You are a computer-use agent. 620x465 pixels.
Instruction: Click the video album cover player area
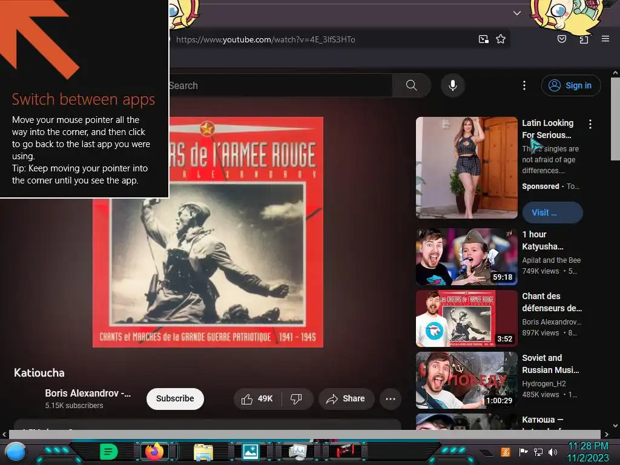[208, 232]
